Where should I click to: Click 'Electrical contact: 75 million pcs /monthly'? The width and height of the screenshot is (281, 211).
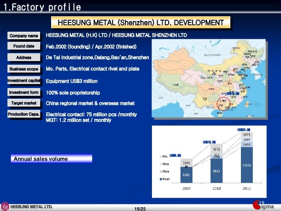coord(92,115)
